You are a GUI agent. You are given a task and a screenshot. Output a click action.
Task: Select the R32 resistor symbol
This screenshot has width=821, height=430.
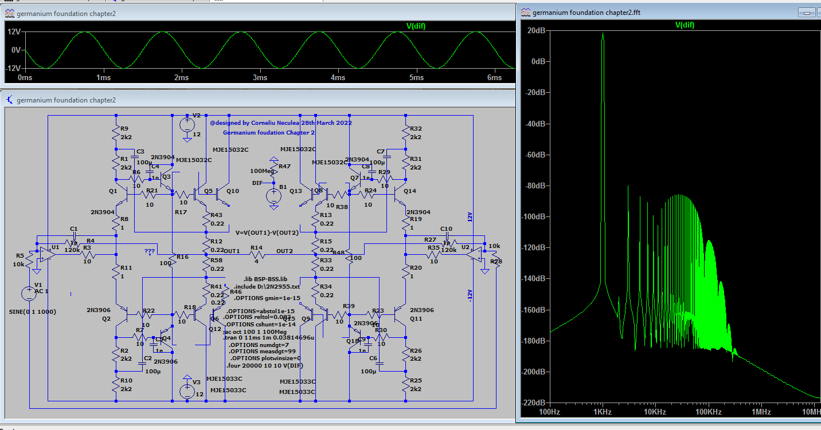pos(406,133)
